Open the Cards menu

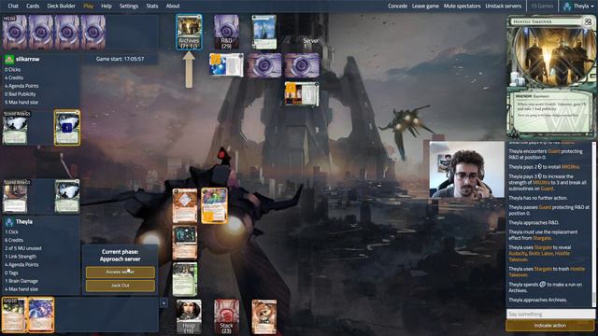33,6
